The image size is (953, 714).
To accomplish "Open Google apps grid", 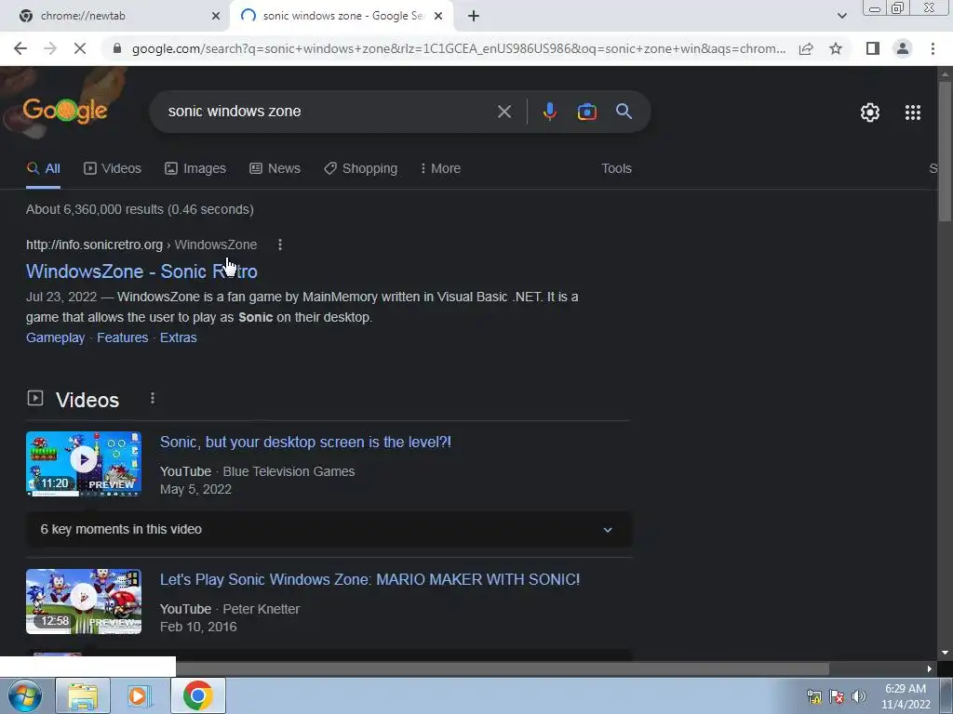I will click(913, 112).
